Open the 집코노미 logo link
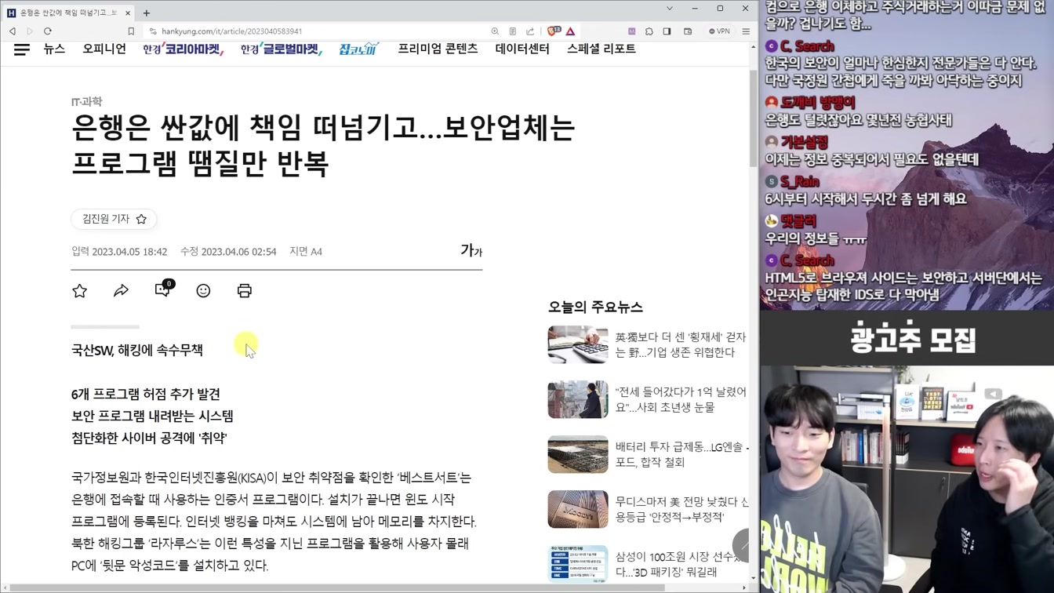Screen dimensions: 1054x593 pos(359,49)
